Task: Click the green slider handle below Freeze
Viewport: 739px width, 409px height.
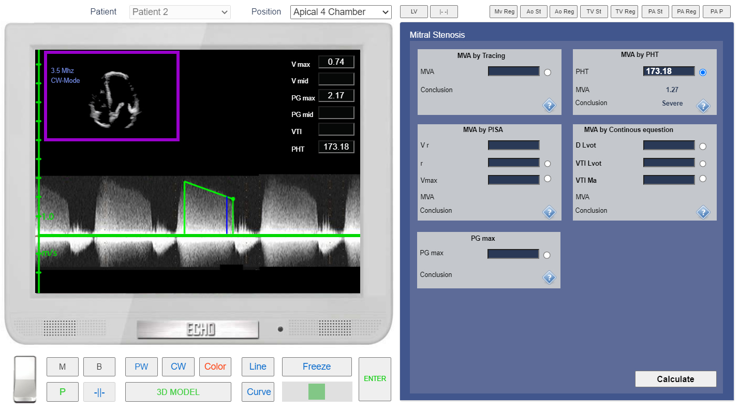Action: click(x=317, y=391)
